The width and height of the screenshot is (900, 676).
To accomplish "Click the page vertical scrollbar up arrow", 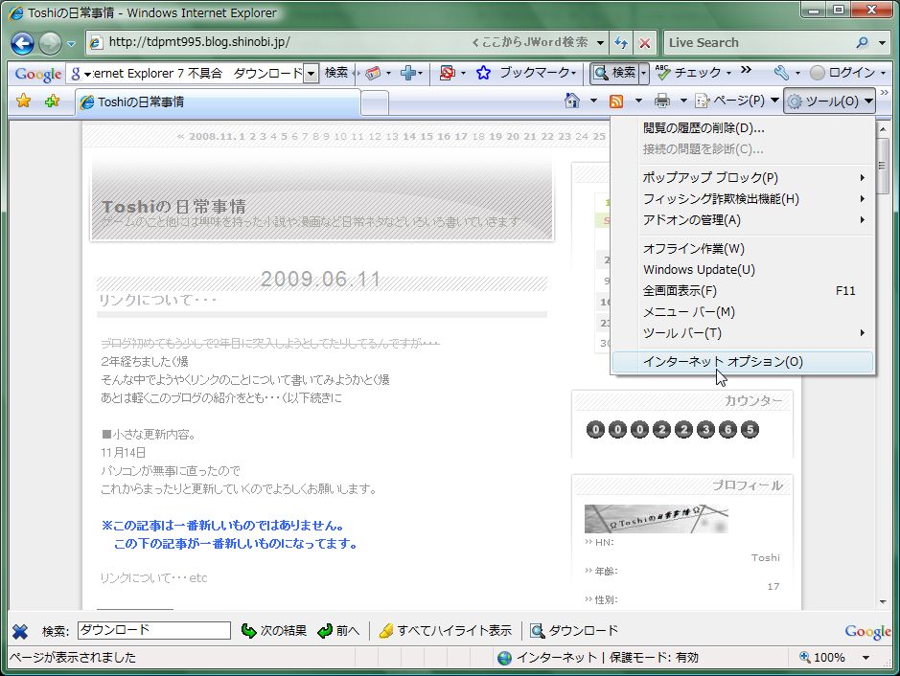I will point(883,129).
